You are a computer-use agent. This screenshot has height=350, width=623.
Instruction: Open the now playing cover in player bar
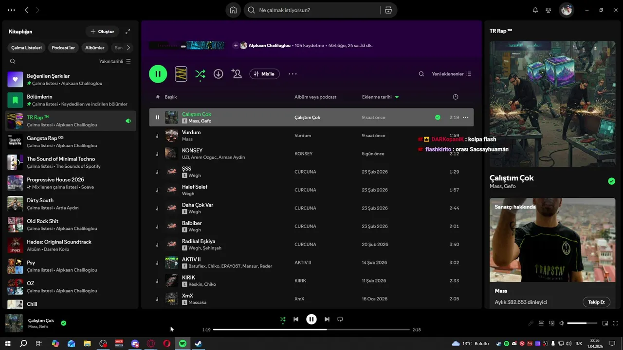[14, 323]
